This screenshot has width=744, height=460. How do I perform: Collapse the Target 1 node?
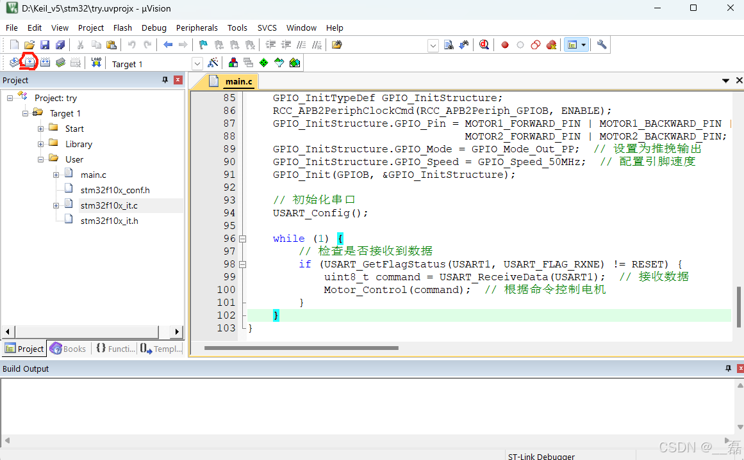25,113
